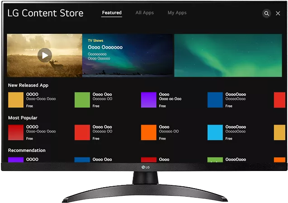Select the orange app icon in Most Popular

point(149,133)
